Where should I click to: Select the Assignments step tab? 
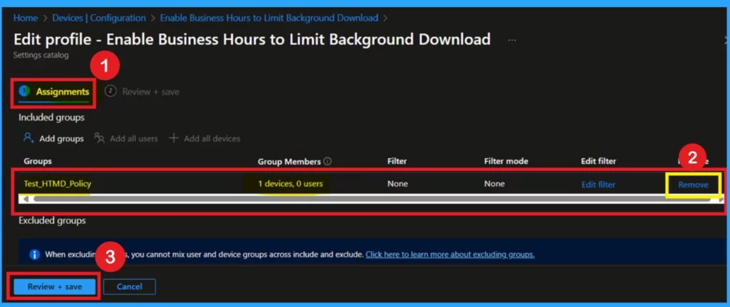click(x=54, y=92)
